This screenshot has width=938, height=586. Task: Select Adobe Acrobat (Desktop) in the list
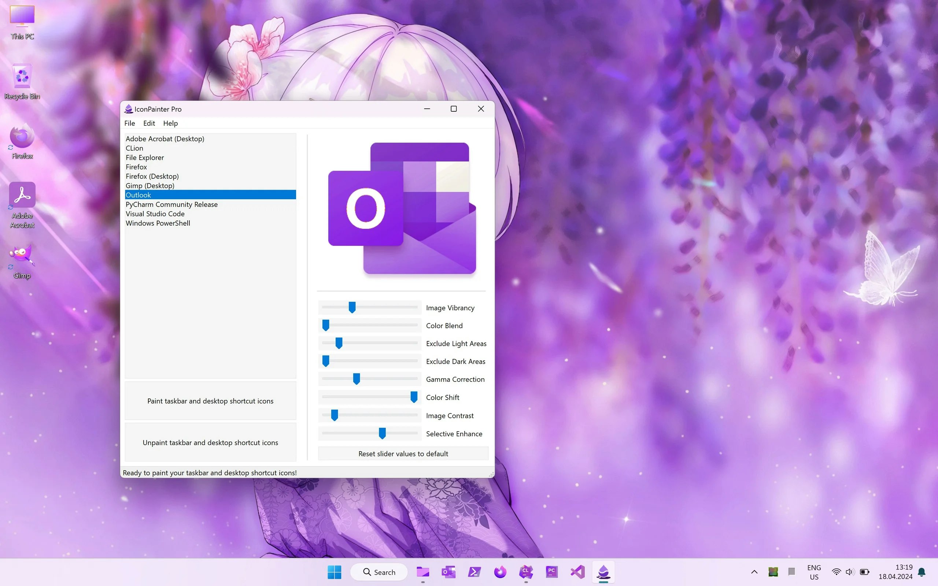[210, 139]
